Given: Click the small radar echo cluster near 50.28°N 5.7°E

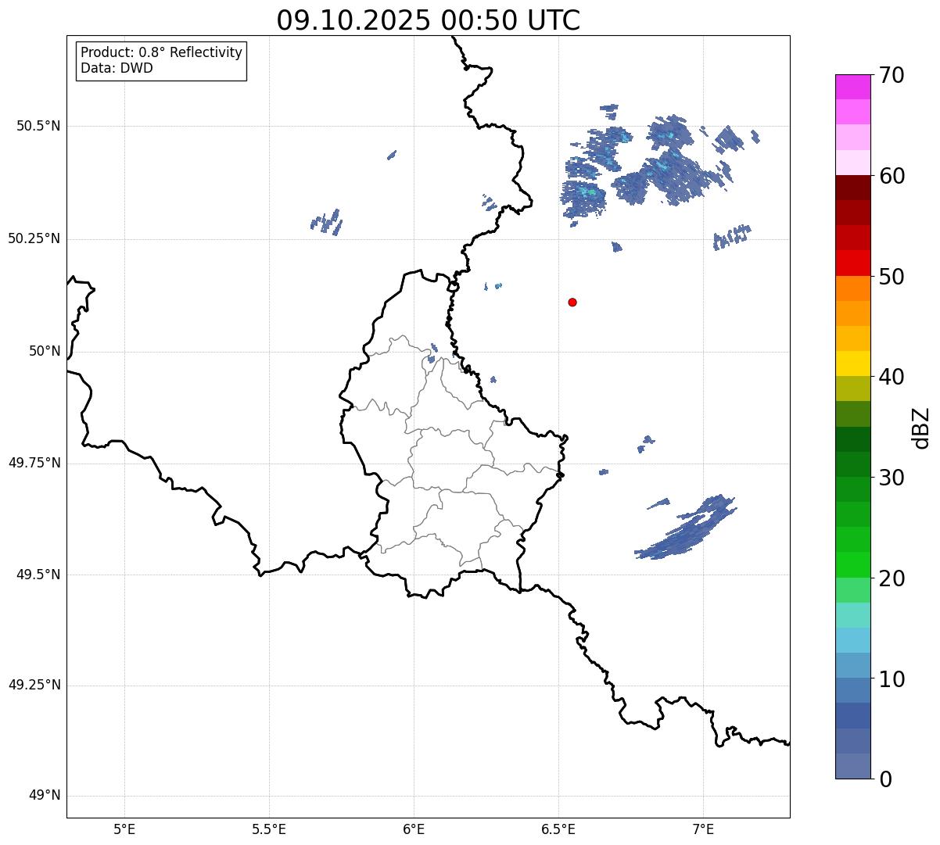Looking at the screenshot, I should pyautogui.click(x=327, y=222).
